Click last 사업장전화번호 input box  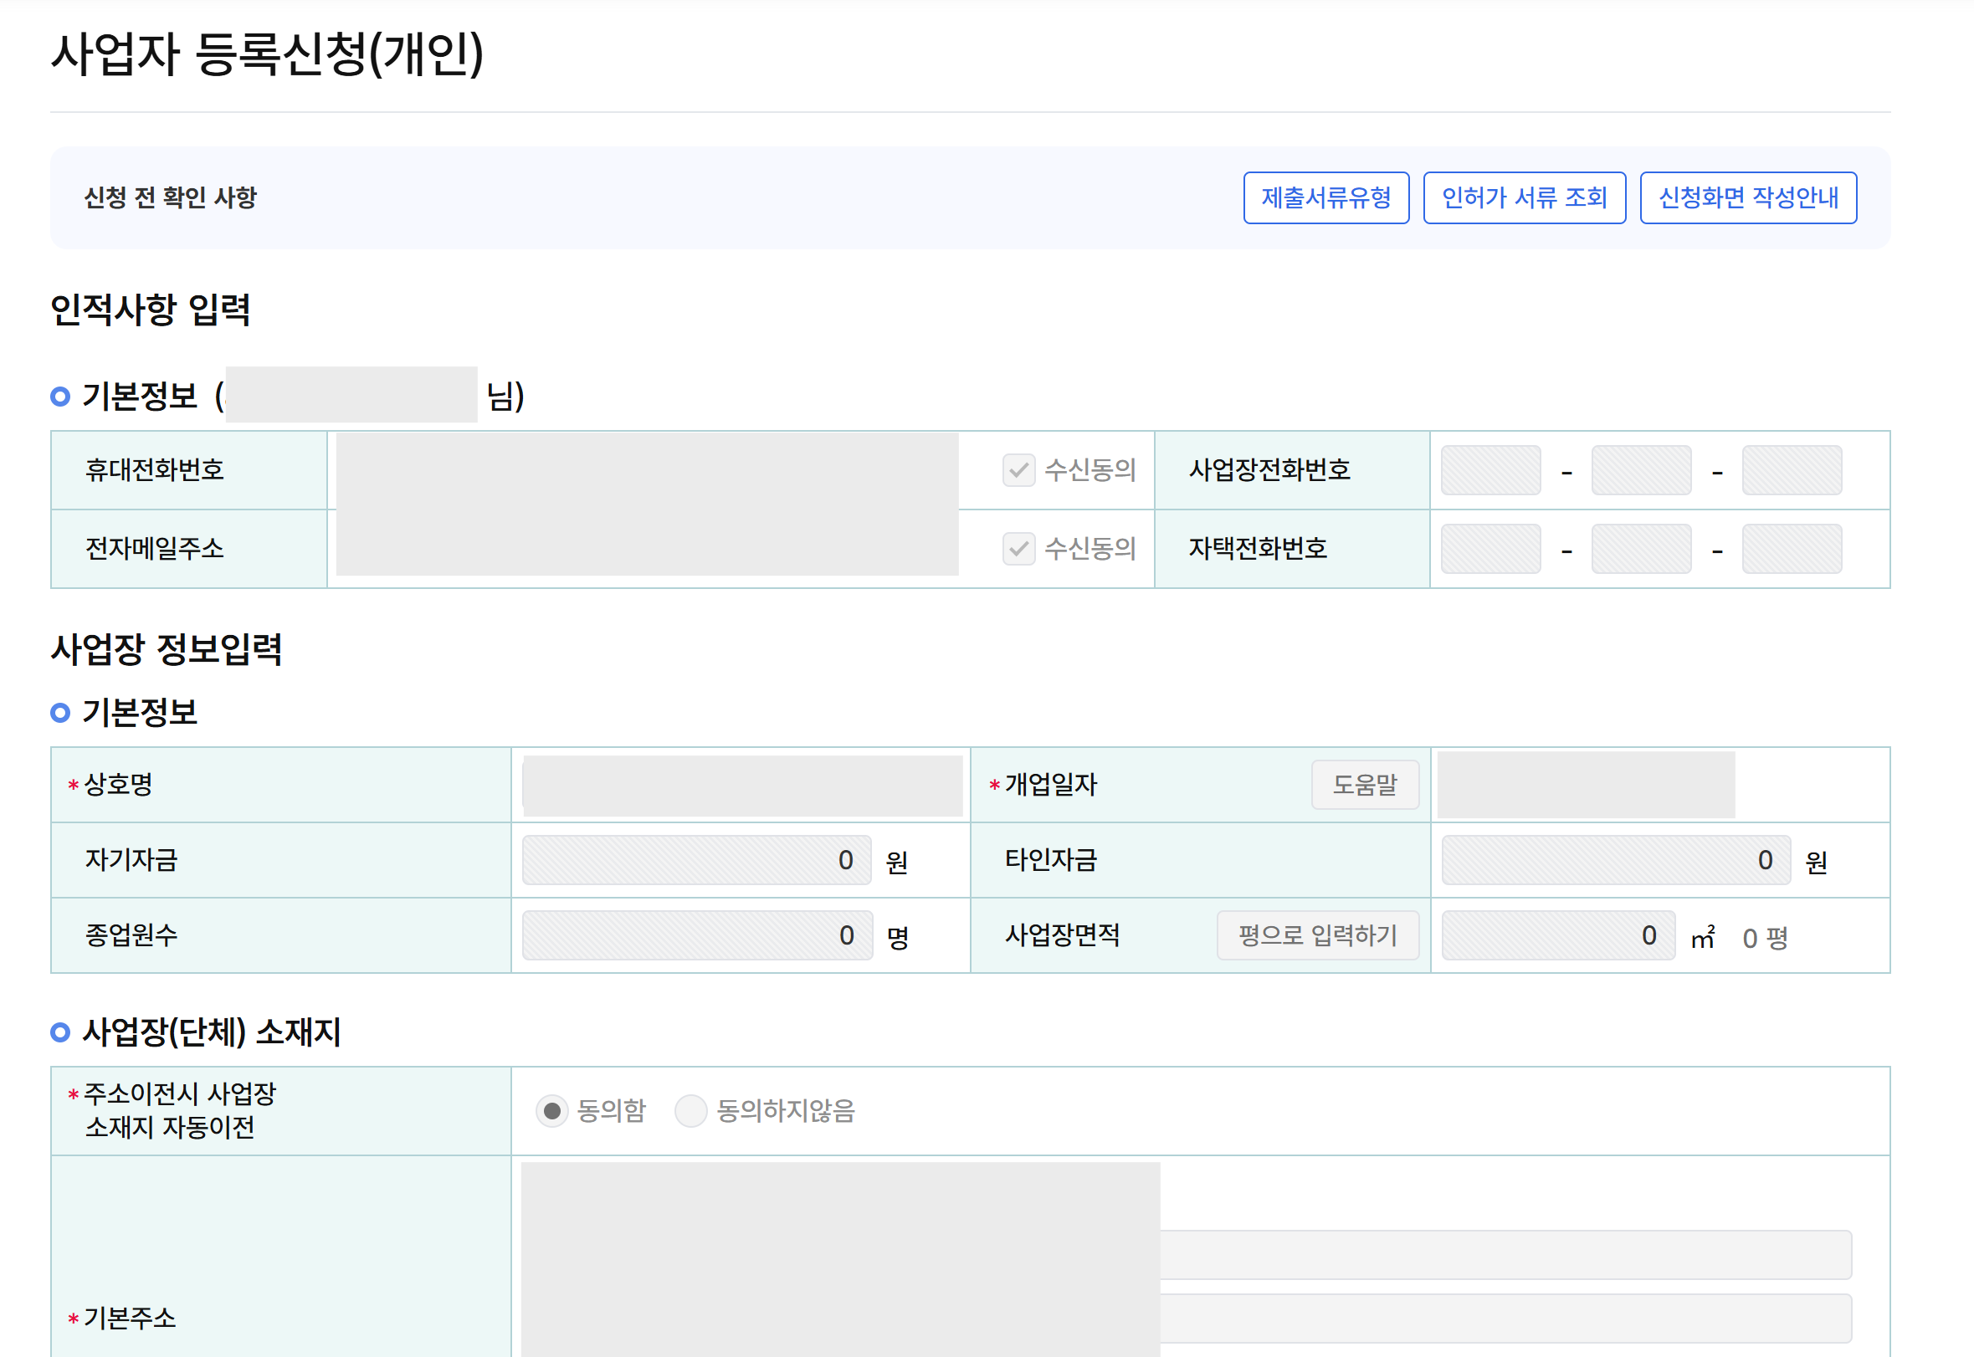(x=1791, y=470)
